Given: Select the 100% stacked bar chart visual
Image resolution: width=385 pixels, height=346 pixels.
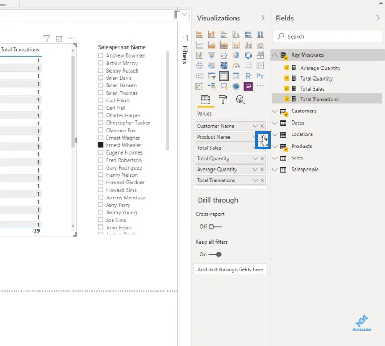Looking at the screenshot, I should coord(248,35).
